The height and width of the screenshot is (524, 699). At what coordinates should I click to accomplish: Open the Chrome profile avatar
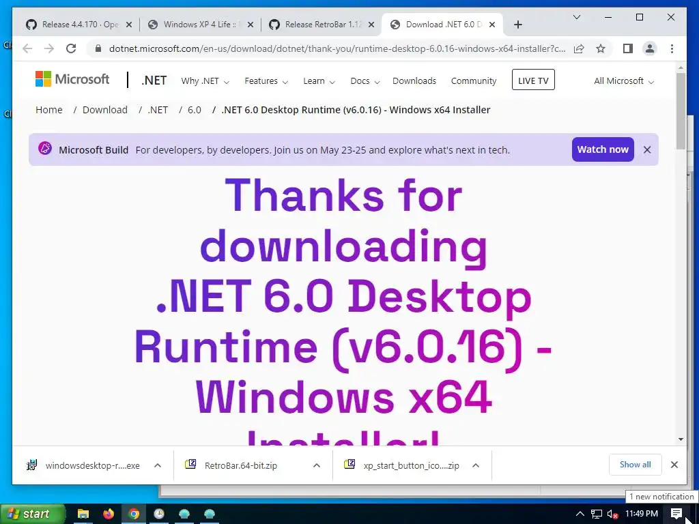tap(650, 48)
